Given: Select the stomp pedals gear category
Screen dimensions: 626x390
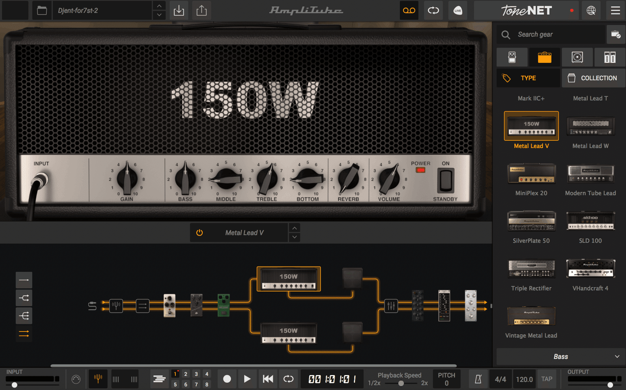Looking at the screenshot, I should pyautogui.click(x=512, y=57).
